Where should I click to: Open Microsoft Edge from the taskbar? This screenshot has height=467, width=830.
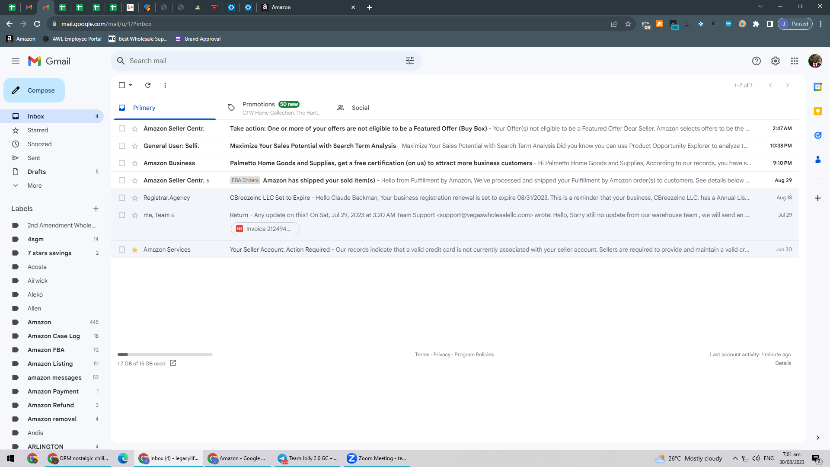(123, 458)
